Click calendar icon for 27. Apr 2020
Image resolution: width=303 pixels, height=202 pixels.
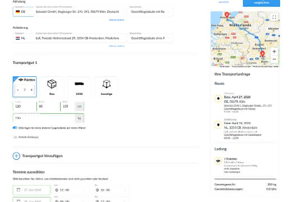click(x=19, y=190)
